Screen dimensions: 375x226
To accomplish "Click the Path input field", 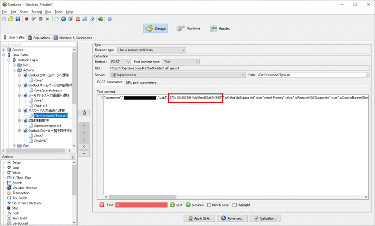I will coord(312,75).
